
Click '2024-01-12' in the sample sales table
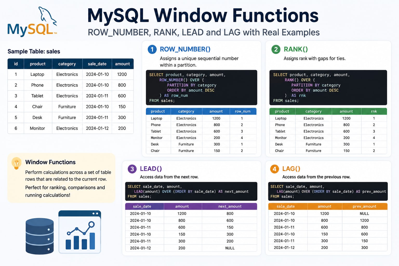click(97, 128)
